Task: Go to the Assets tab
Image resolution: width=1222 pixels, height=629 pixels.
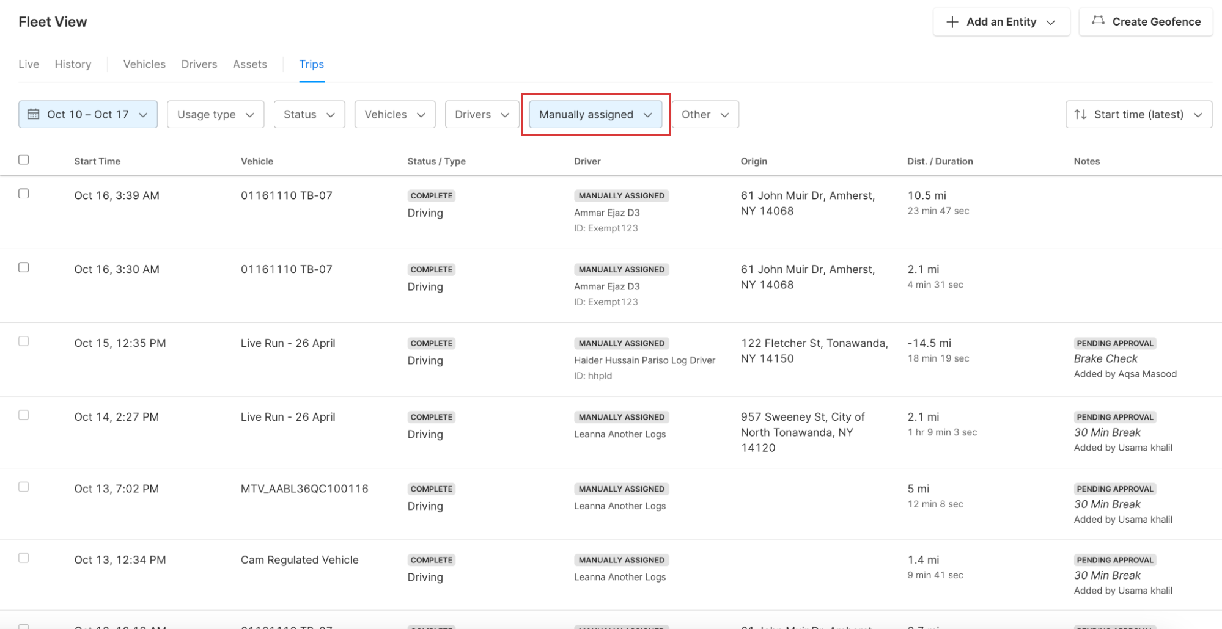Action: click(250, 64)
